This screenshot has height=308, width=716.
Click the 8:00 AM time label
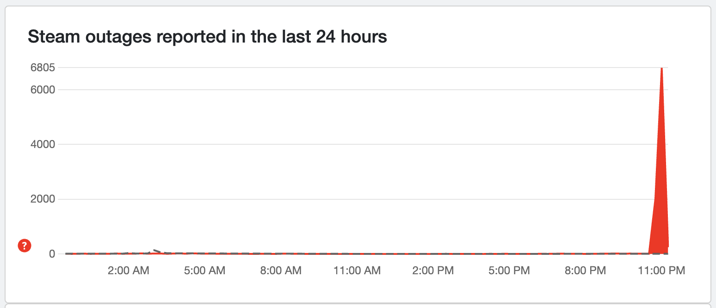tap(280, 271)
